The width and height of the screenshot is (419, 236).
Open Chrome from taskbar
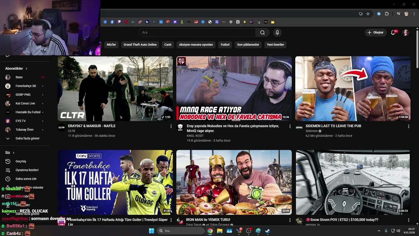[x=210, y=231]
